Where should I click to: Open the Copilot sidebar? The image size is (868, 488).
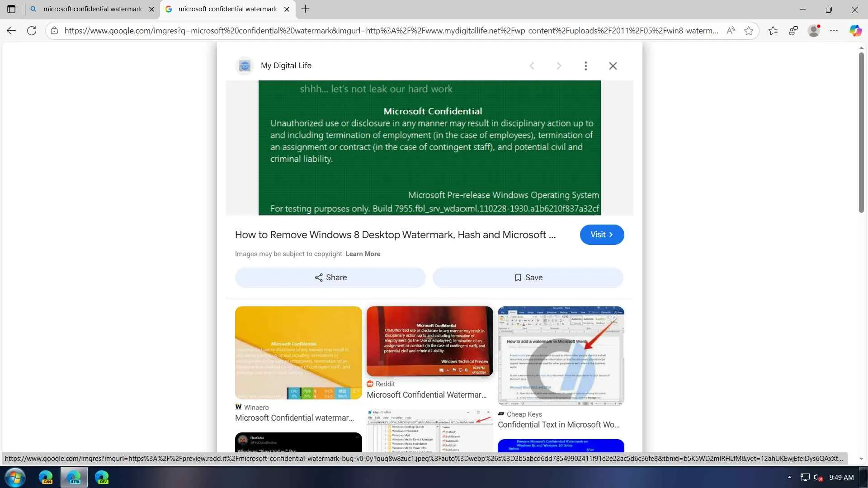pyautogui.click(x=855, y=31)
